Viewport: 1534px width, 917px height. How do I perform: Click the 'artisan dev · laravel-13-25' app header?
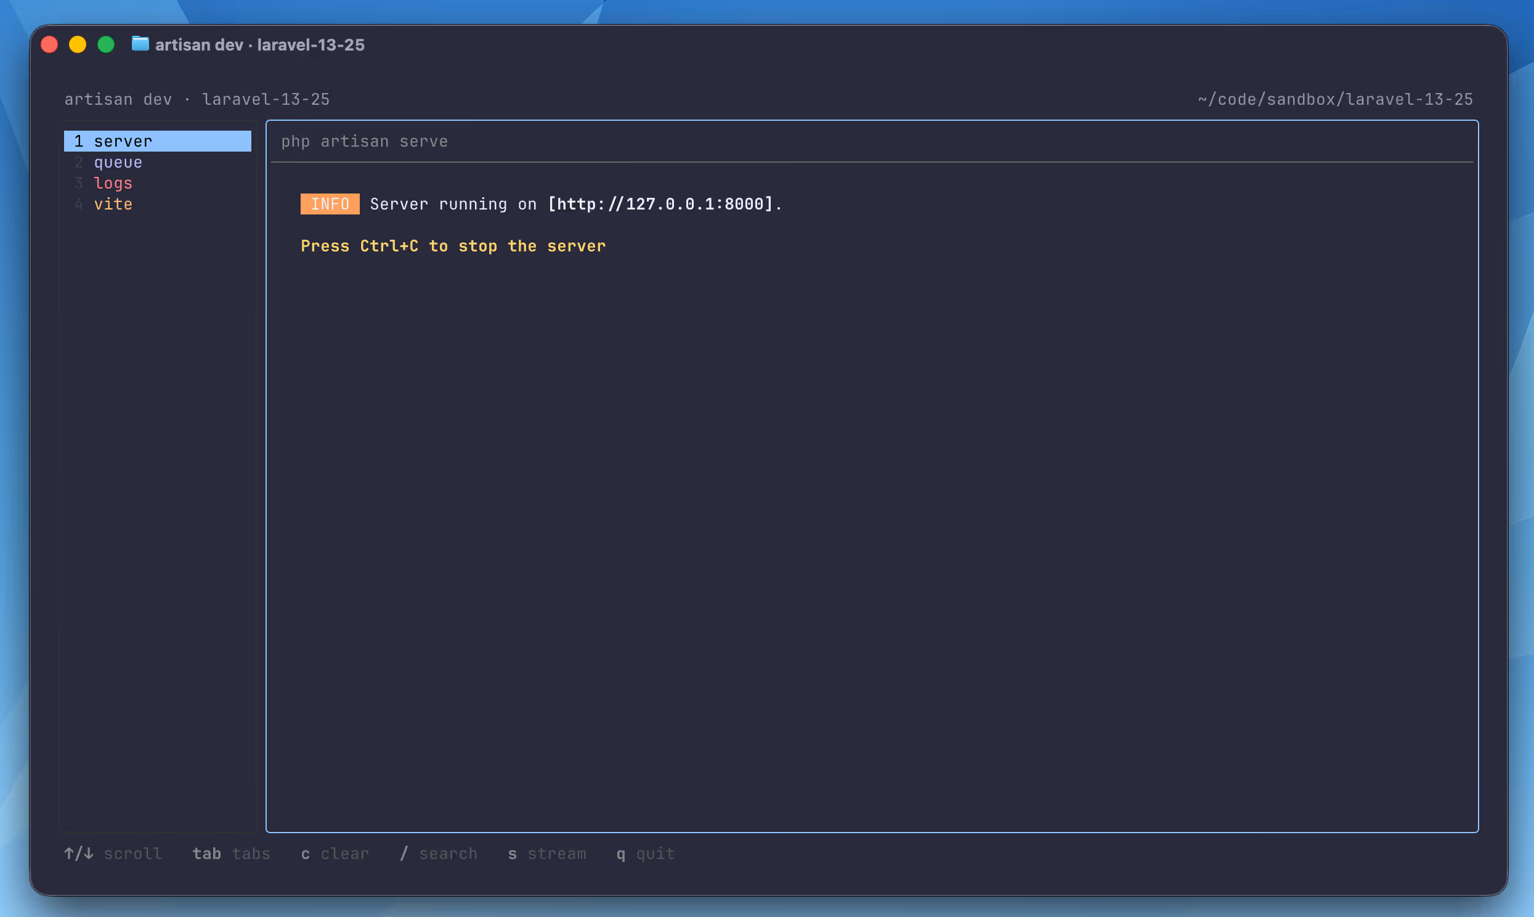coord(197,99)
